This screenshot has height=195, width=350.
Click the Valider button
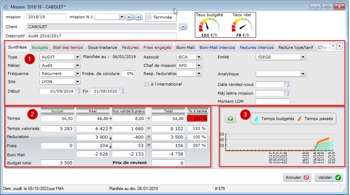click(x=329, y=177)
